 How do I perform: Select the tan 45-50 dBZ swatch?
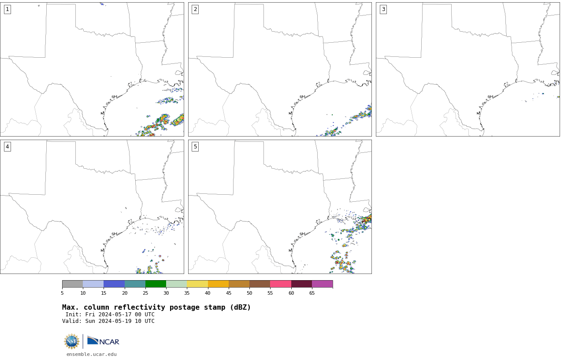(x=239, y=284)
